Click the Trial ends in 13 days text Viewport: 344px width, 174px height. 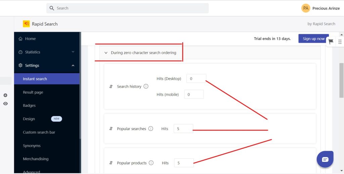click(x=272, y=39)
